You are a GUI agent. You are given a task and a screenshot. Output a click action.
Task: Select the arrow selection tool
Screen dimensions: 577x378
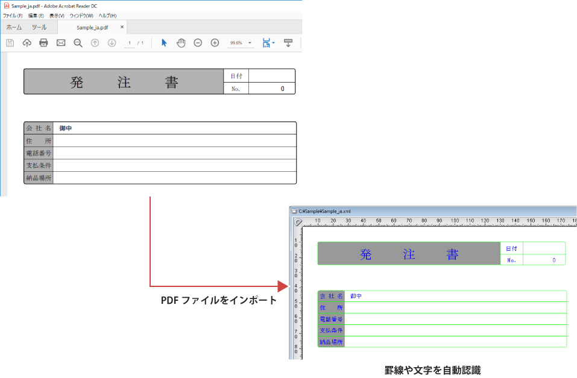coord(164,43)
